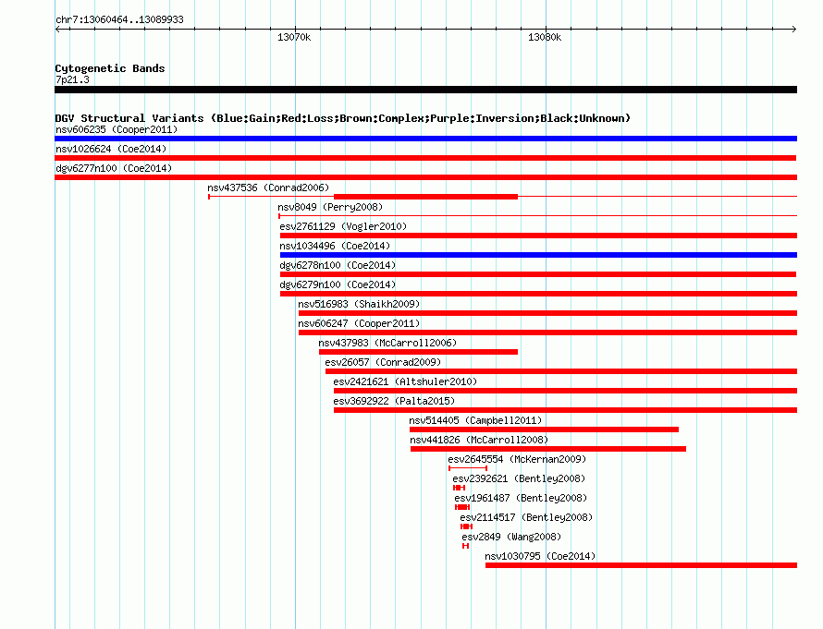Open esv2645554 (McKernan2009) variant label

pyautogui.click(x=517, y=459)
